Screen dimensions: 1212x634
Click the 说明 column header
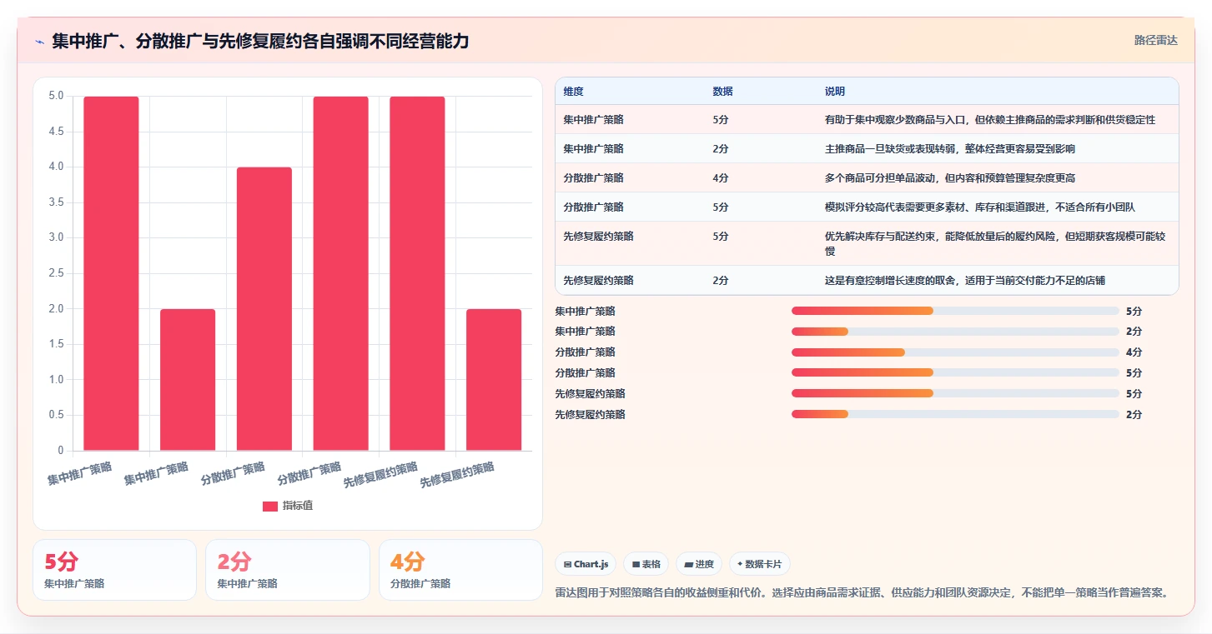click(835, 92)
